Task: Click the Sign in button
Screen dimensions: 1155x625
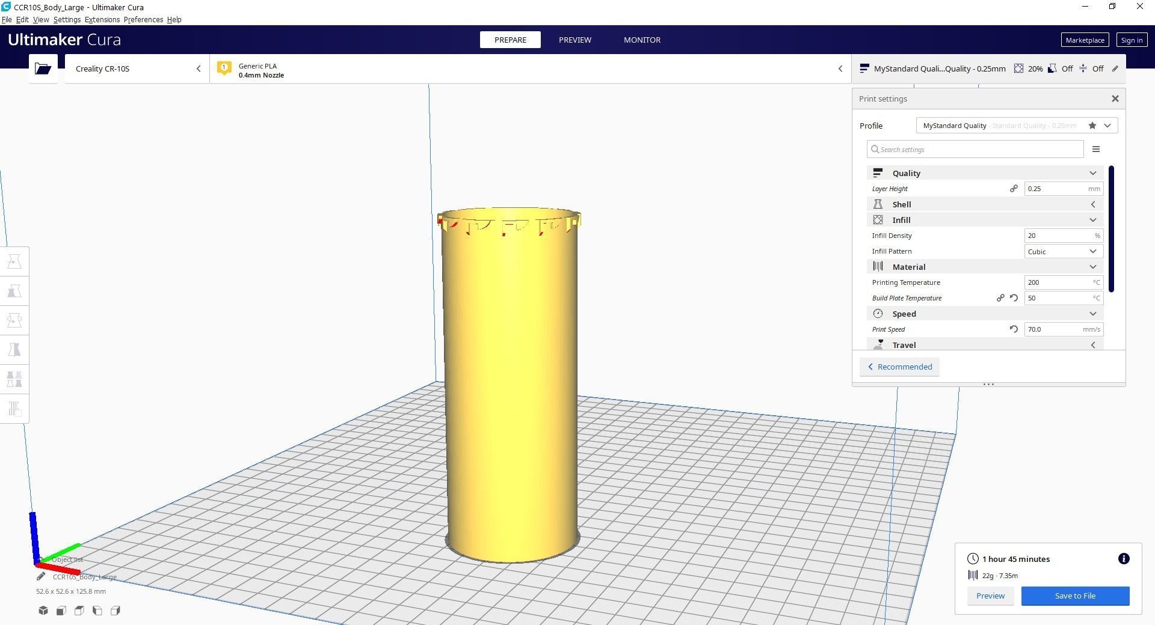Action: point(1131,40)
